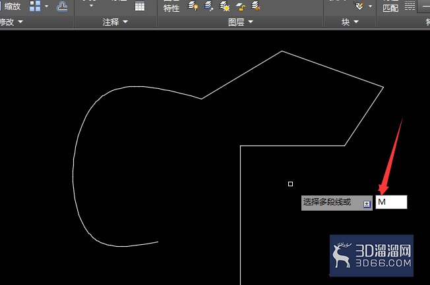Expand the 图层 panel

[x=241, y=22]
